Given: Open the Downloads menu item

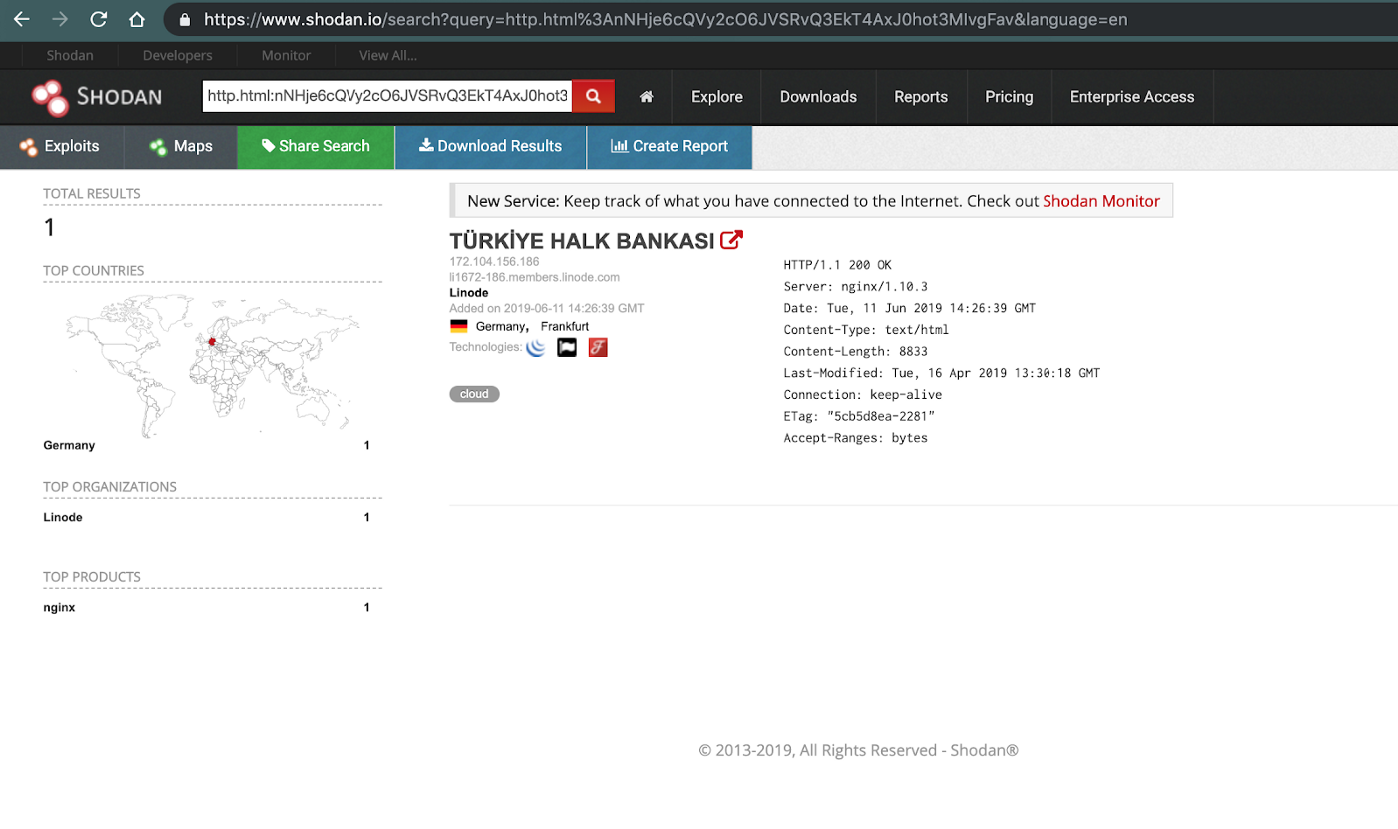Looking at the screenshot, I should point(818,97).
